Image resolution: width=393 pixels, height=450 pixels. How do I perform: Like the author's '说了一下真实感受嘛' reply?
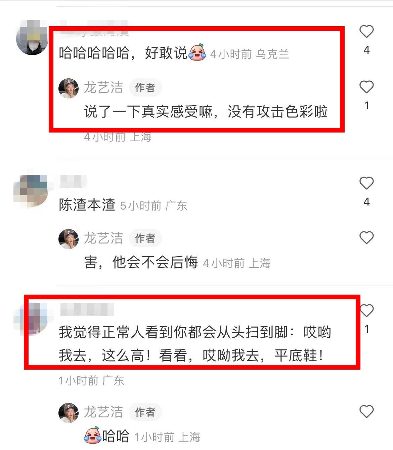click(366, 87)
